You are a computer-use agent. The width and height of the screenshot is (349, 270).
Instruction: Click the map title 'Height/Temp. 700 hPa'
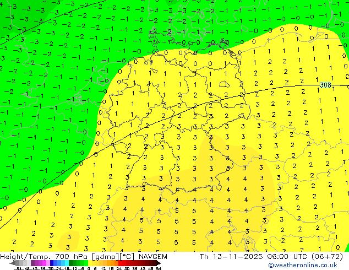[x=43, y=257]
